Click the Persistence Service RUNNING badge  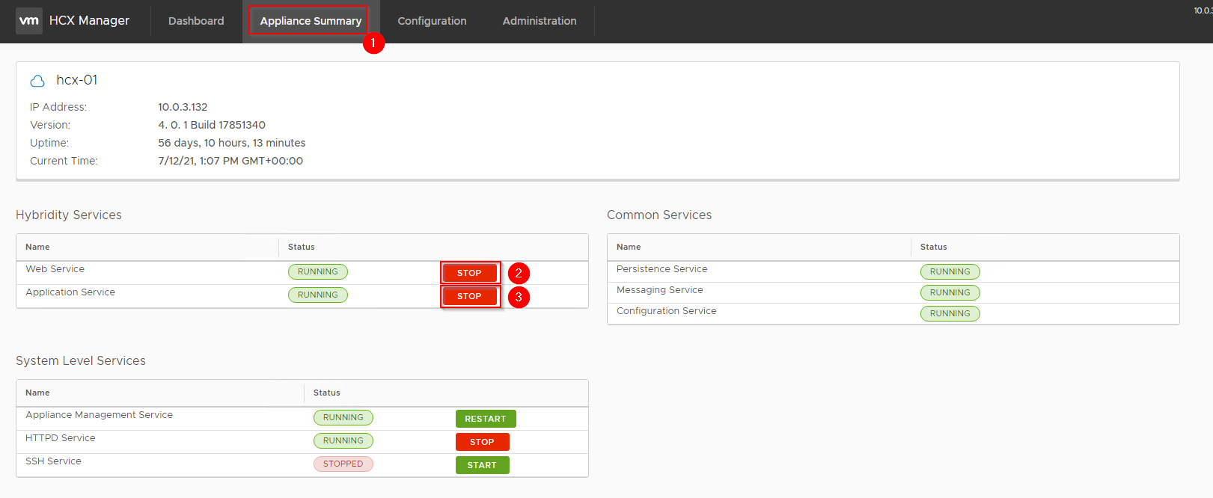pyautogui.click(x=950, y=271)
